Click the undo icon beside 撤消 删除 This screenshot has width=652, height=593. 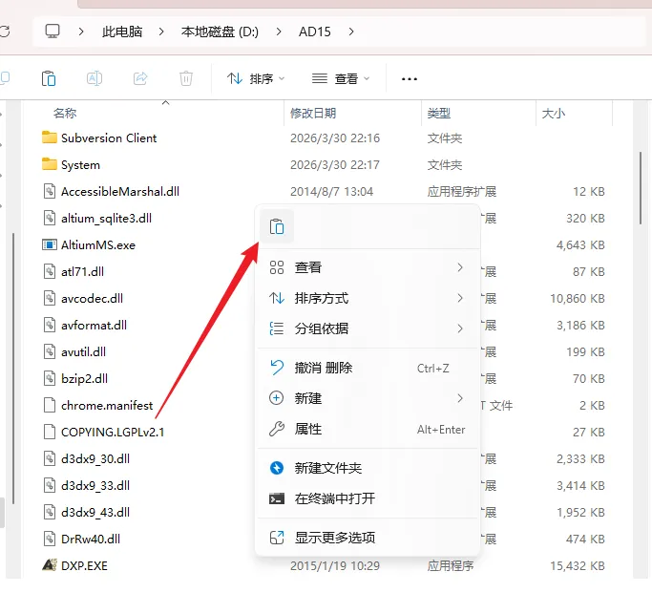click(x=277, y=368)
